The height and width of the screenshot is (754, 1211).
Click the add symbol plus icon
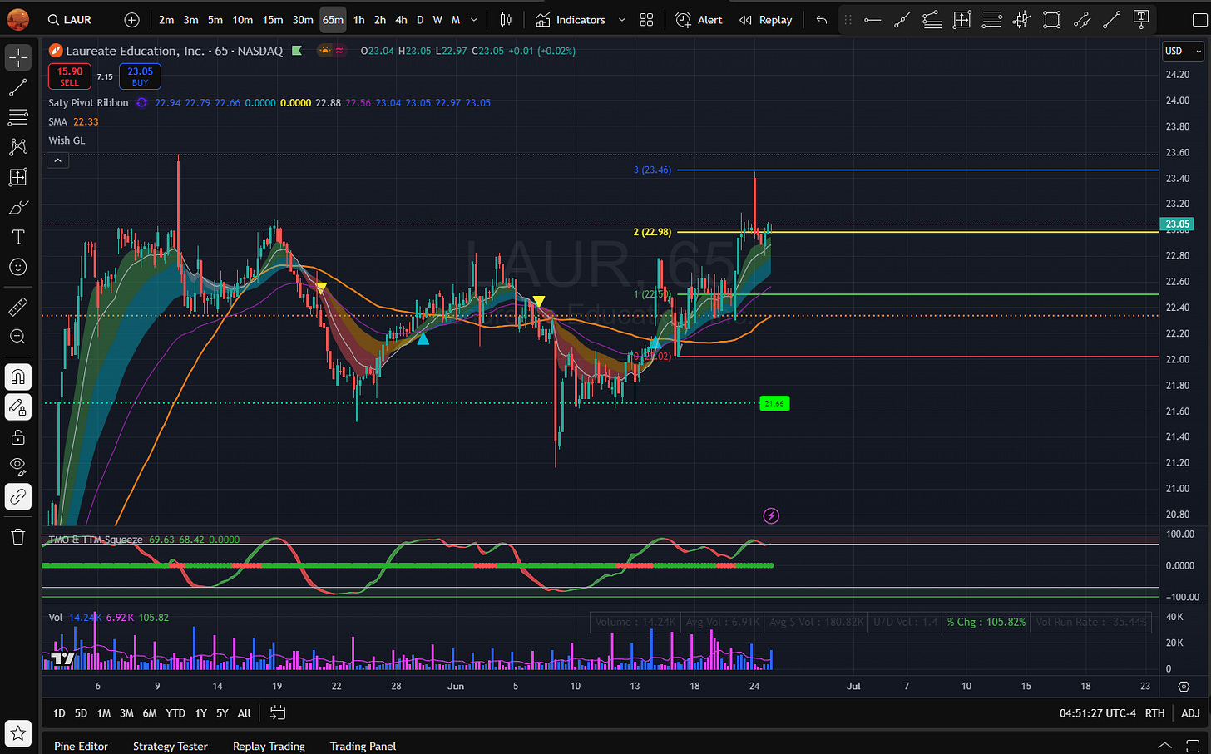[x=131, y=20]
